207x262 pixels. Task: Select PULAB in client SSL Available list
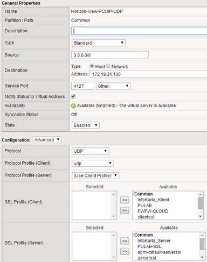click(144, 206)
